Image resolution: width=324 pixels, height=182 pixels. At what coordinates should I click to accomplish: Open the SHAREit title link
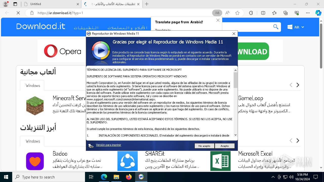[155, 154]
